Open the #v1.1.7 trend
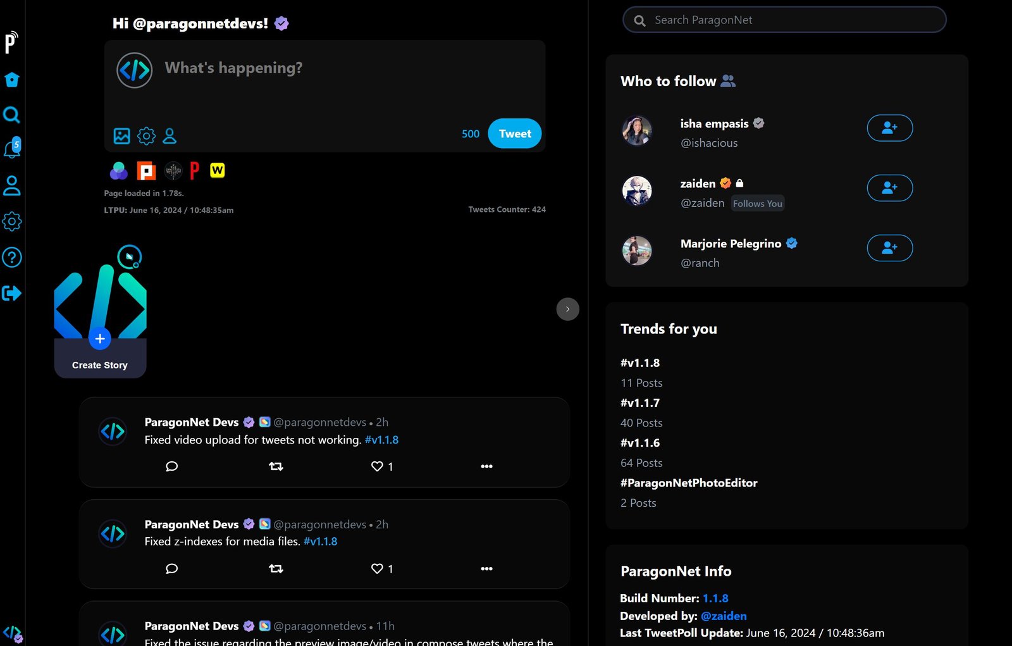The width and height of the screenshot is (1012, 646). tap(640, 403)
